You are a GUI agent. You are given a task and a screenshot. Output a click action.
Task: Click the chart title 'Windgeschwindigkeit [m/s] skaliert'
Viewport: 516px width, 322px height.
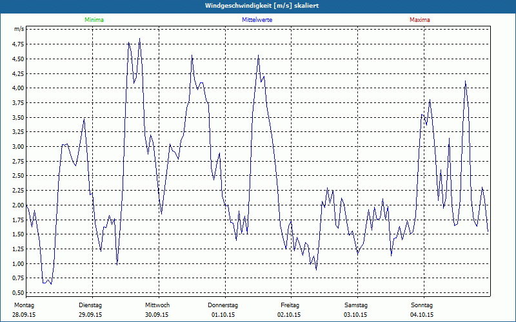click(x=262, y=6)
